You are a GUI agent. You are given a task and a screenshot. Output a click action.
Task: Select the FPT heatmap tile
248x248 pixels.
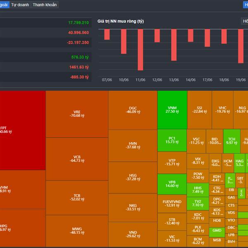pos(23,130)
